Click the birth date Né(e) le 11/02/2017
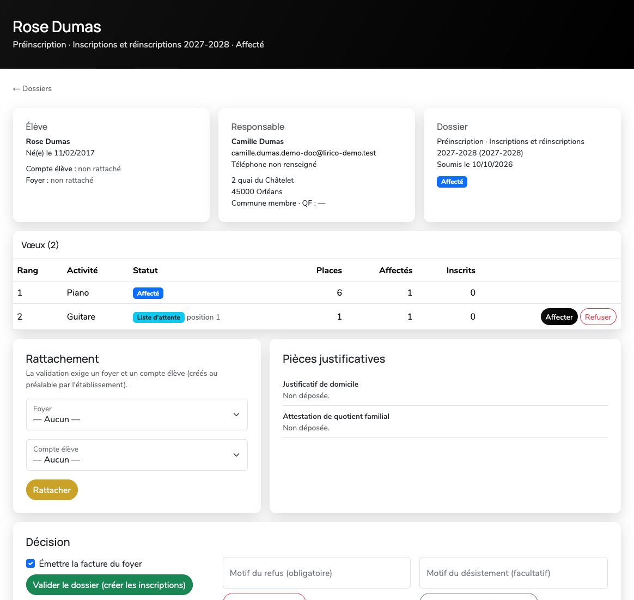This screenshot has height=600, width=634. [60, 153]
